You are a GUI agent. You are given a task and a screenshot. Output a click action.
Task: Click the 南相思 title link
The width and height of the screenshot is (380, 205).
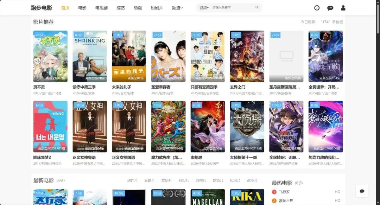click(x=196, y=157)
